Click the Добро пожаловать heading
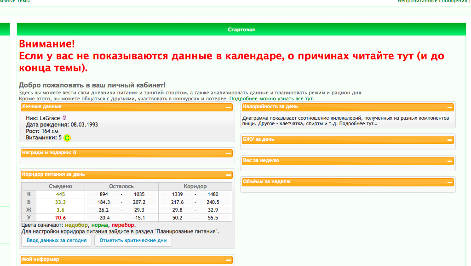The height and width of the screenshot is (266, 471). pos(92,85)
